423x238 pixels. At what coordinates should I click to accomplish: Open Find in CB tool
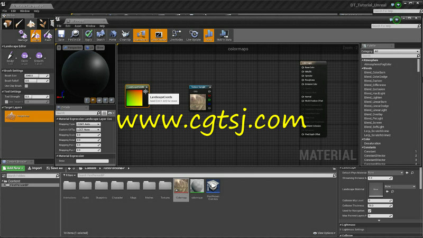tap(74, 35)
